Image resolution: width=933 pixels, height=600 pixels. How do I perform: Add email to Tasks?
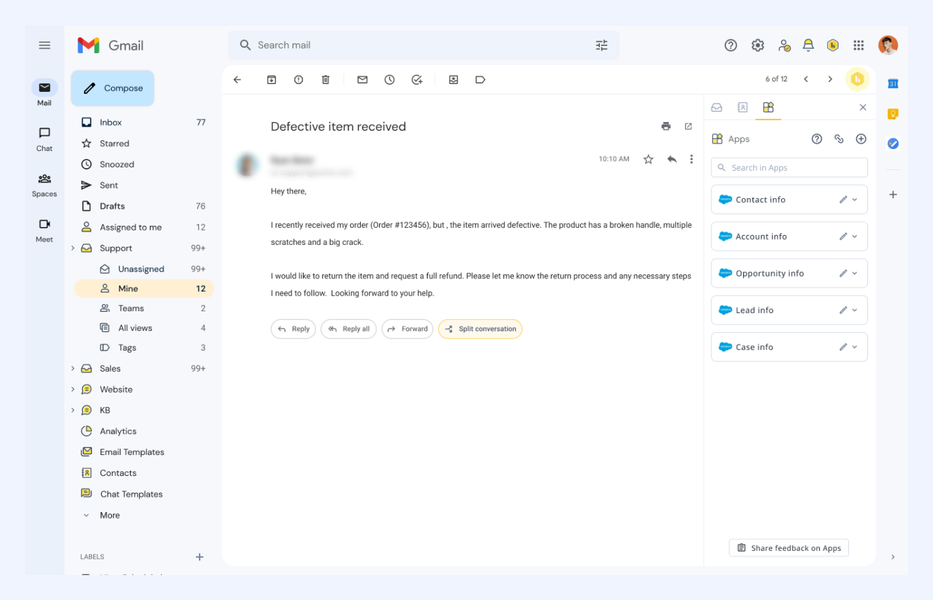pos(417,79)
